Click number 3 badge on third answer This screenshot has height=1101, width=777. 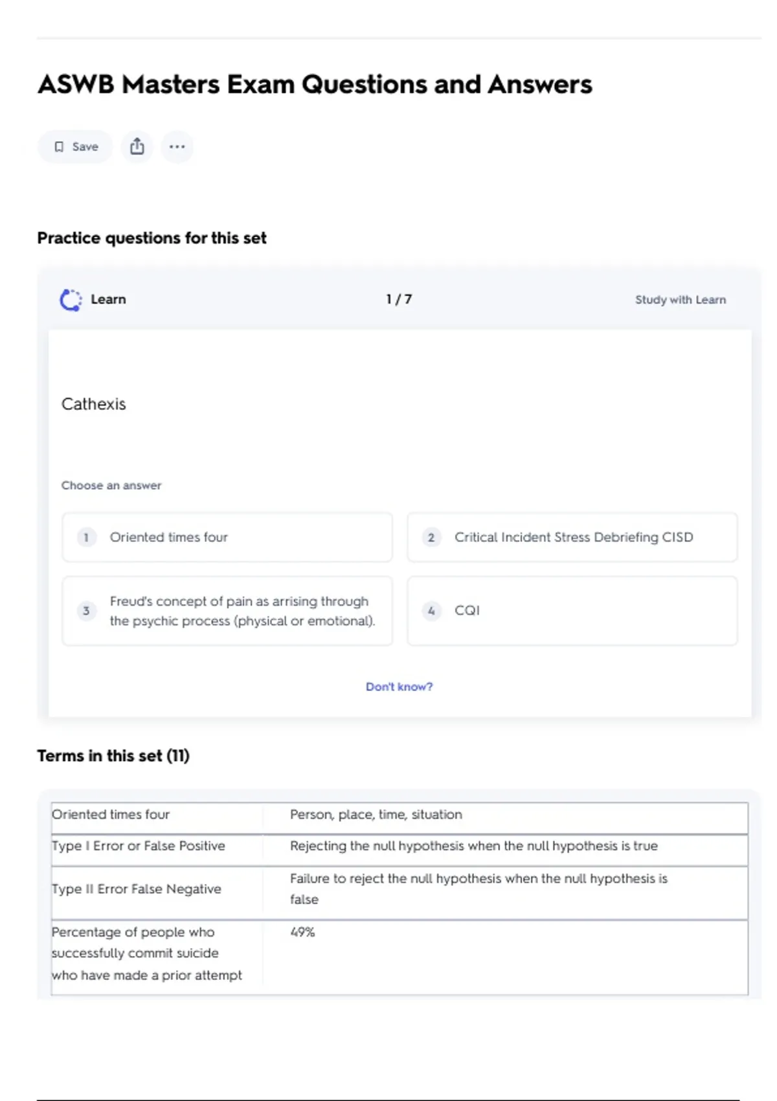[86, 611]
